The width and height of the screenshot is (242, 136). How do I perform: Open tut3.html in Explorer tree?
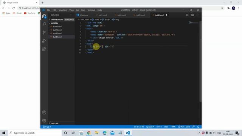(x=57, y=33)
